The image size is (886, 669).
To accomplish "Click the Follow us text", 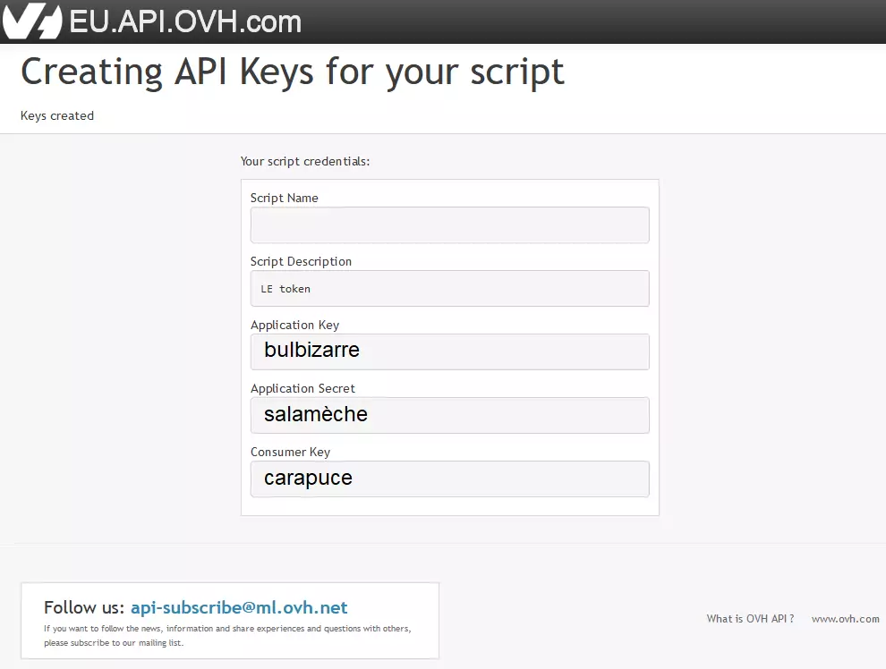I will click(x=84, y=607).
